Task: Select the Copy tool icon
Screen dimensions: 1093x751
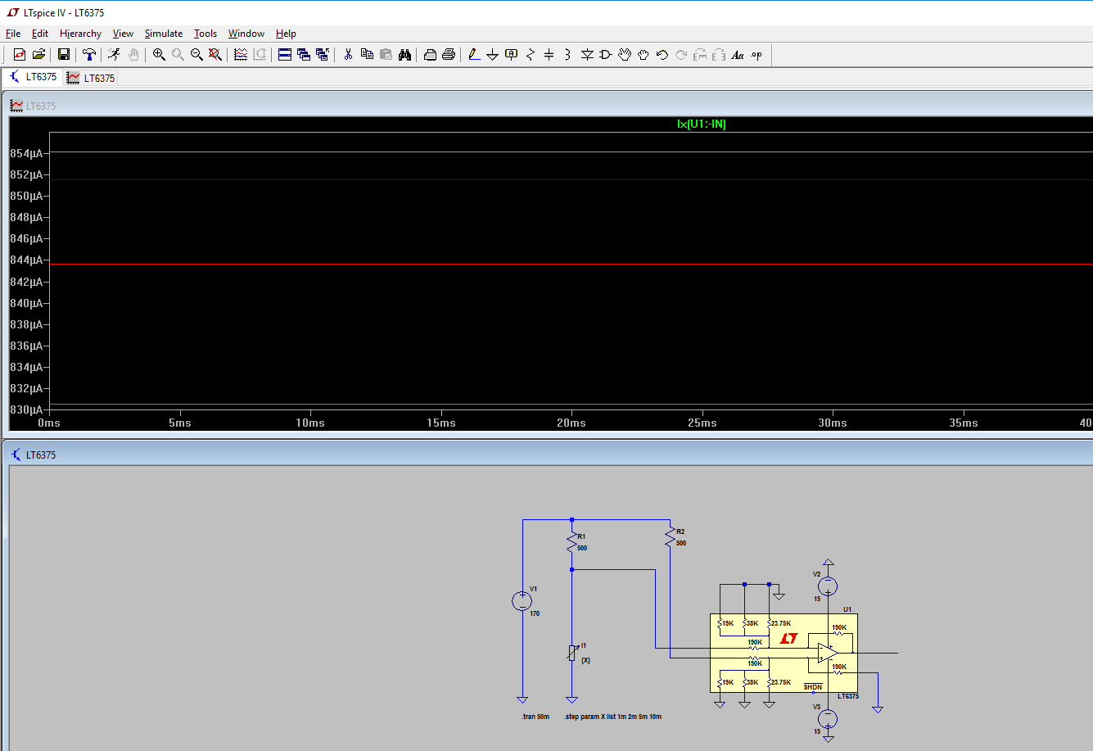Action: pyautogui.click(x=367, y=55)
